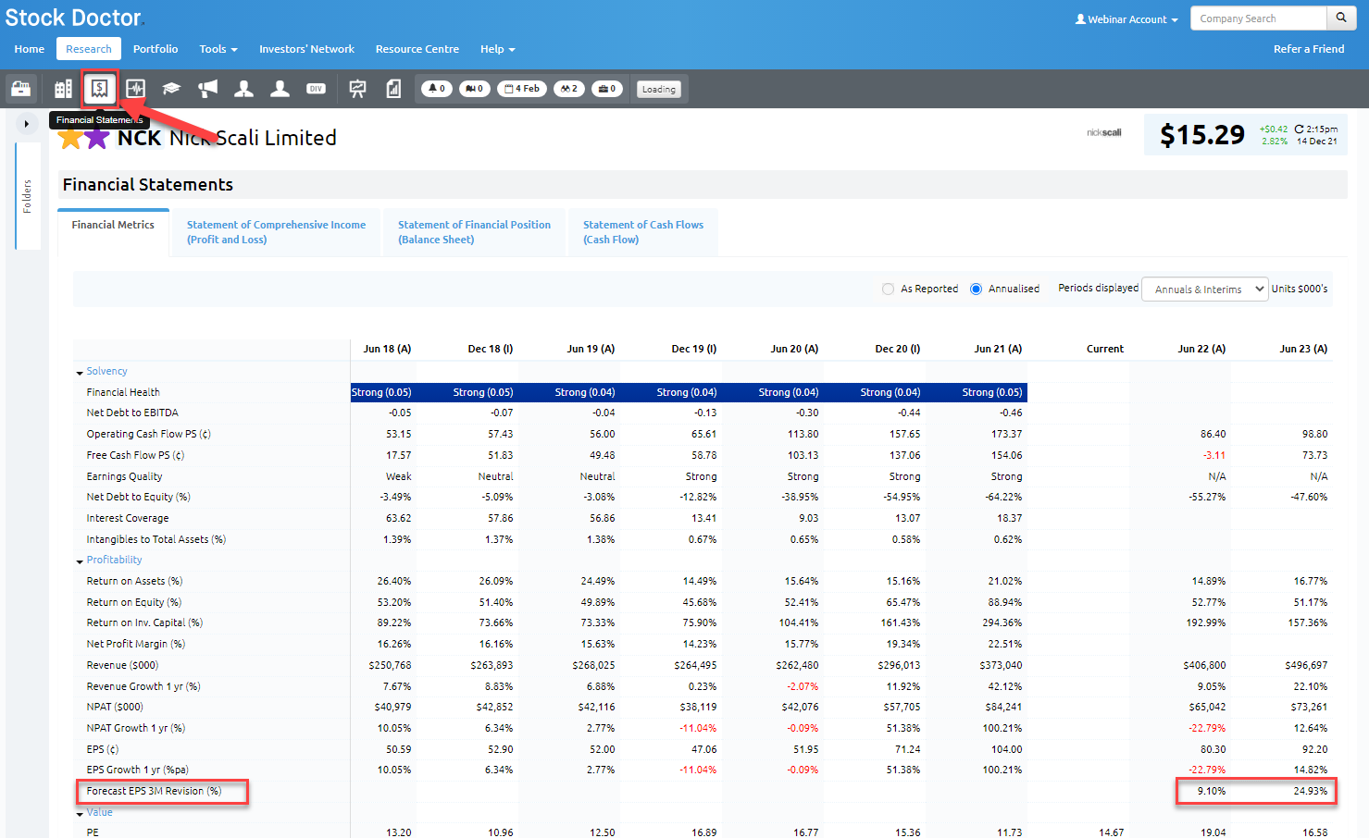Open the second person silhouette icon
This screenshot has height=838, width=1369.
[280, 89]
